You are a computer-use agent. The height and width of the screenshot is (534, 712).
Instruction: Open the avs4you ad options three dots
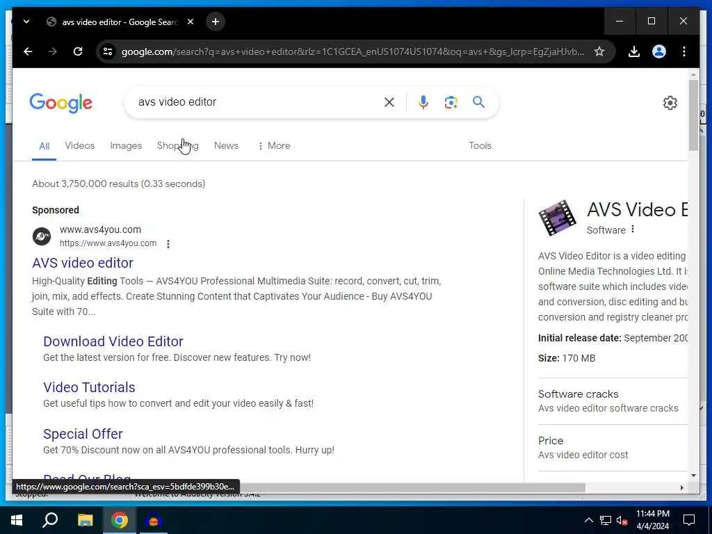[x=168, y=244]
